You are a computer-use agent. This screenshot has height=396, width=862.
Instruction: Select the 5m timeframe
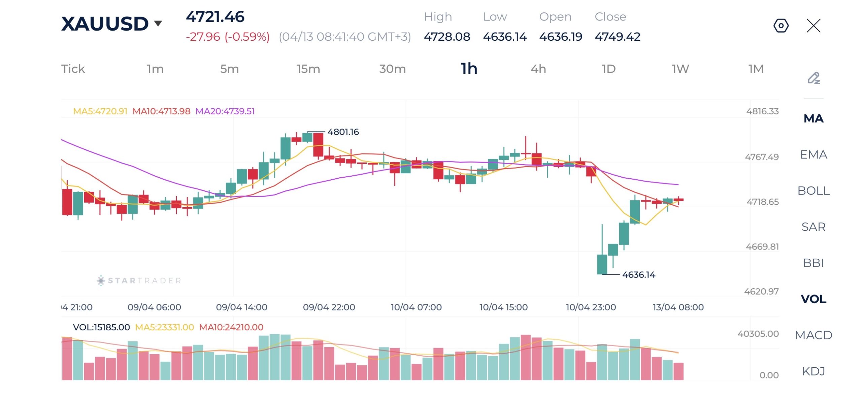click(229, 69)
